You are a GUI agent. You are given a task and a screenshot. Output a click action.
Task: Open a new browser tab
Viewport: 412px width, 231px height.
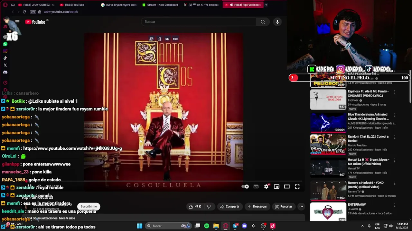pos(266,5)
